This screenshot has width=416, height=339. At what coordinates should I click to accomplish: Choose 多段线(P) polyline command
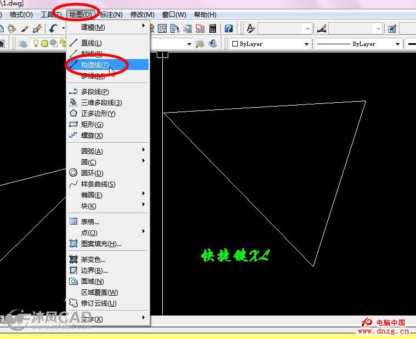tap(108, 91)
